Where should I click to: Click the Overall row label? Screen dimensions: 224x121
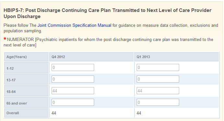13,113
